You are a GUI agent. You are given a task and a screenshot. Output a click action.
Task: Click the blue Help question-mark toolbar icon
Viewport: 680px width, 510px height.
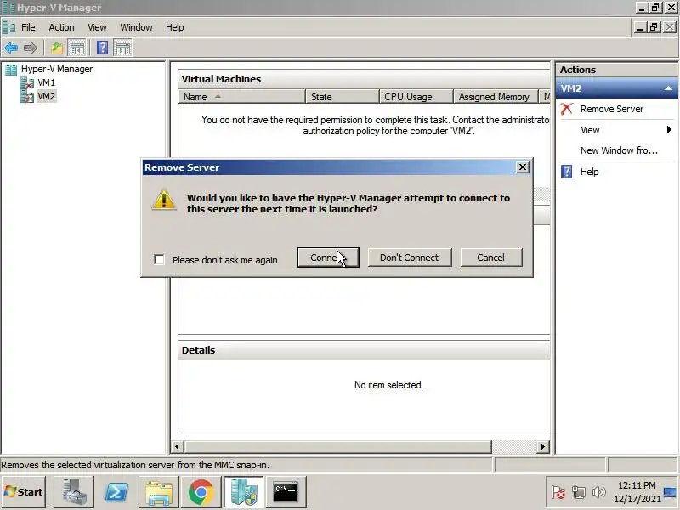point(102,48)
